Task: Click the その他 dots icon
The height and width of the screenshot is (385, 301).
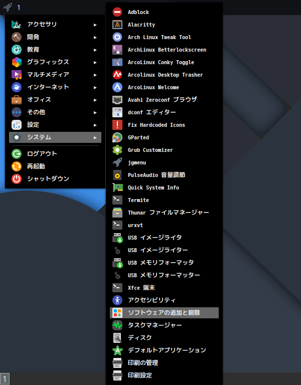Action: 17,112
